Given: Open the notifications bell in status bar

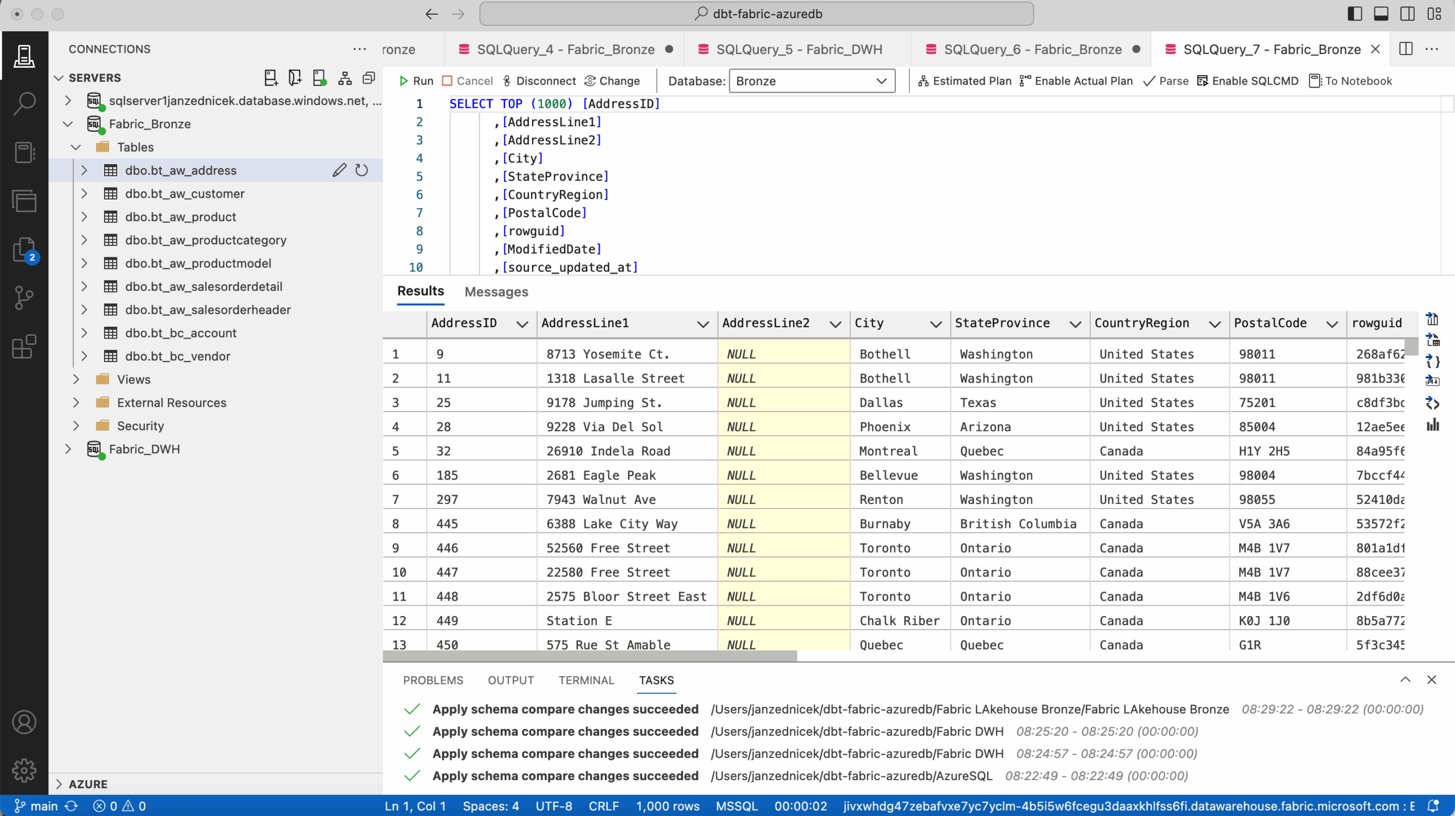Looking at the screenshot, I should tap(1433, 806).
